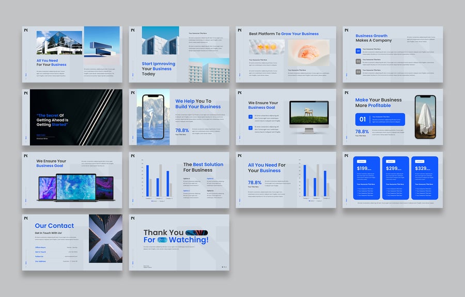Viewport: 465px width, 297px height.
Task: Click the logo on Best Platform slide
Action: [x=240, y=30]
